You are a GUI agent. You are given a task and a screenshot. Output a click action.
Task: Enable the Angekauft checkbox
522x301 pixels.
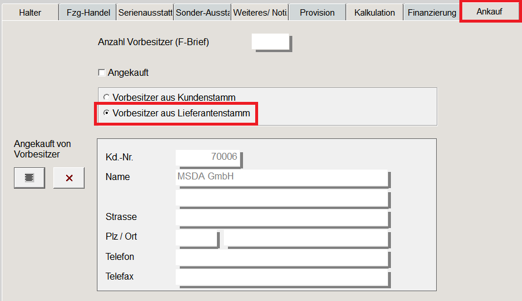point(102,73)
